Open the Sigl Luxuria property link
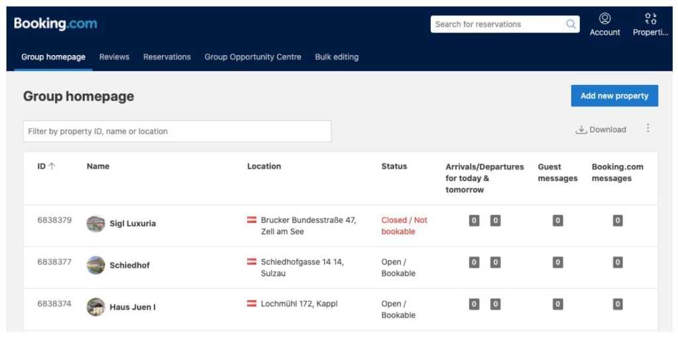Image resolution: width=678 pixels, height=344 pixels. 133,223
